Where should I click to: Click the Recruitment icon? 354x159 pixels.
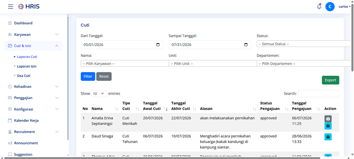point(10,132)
